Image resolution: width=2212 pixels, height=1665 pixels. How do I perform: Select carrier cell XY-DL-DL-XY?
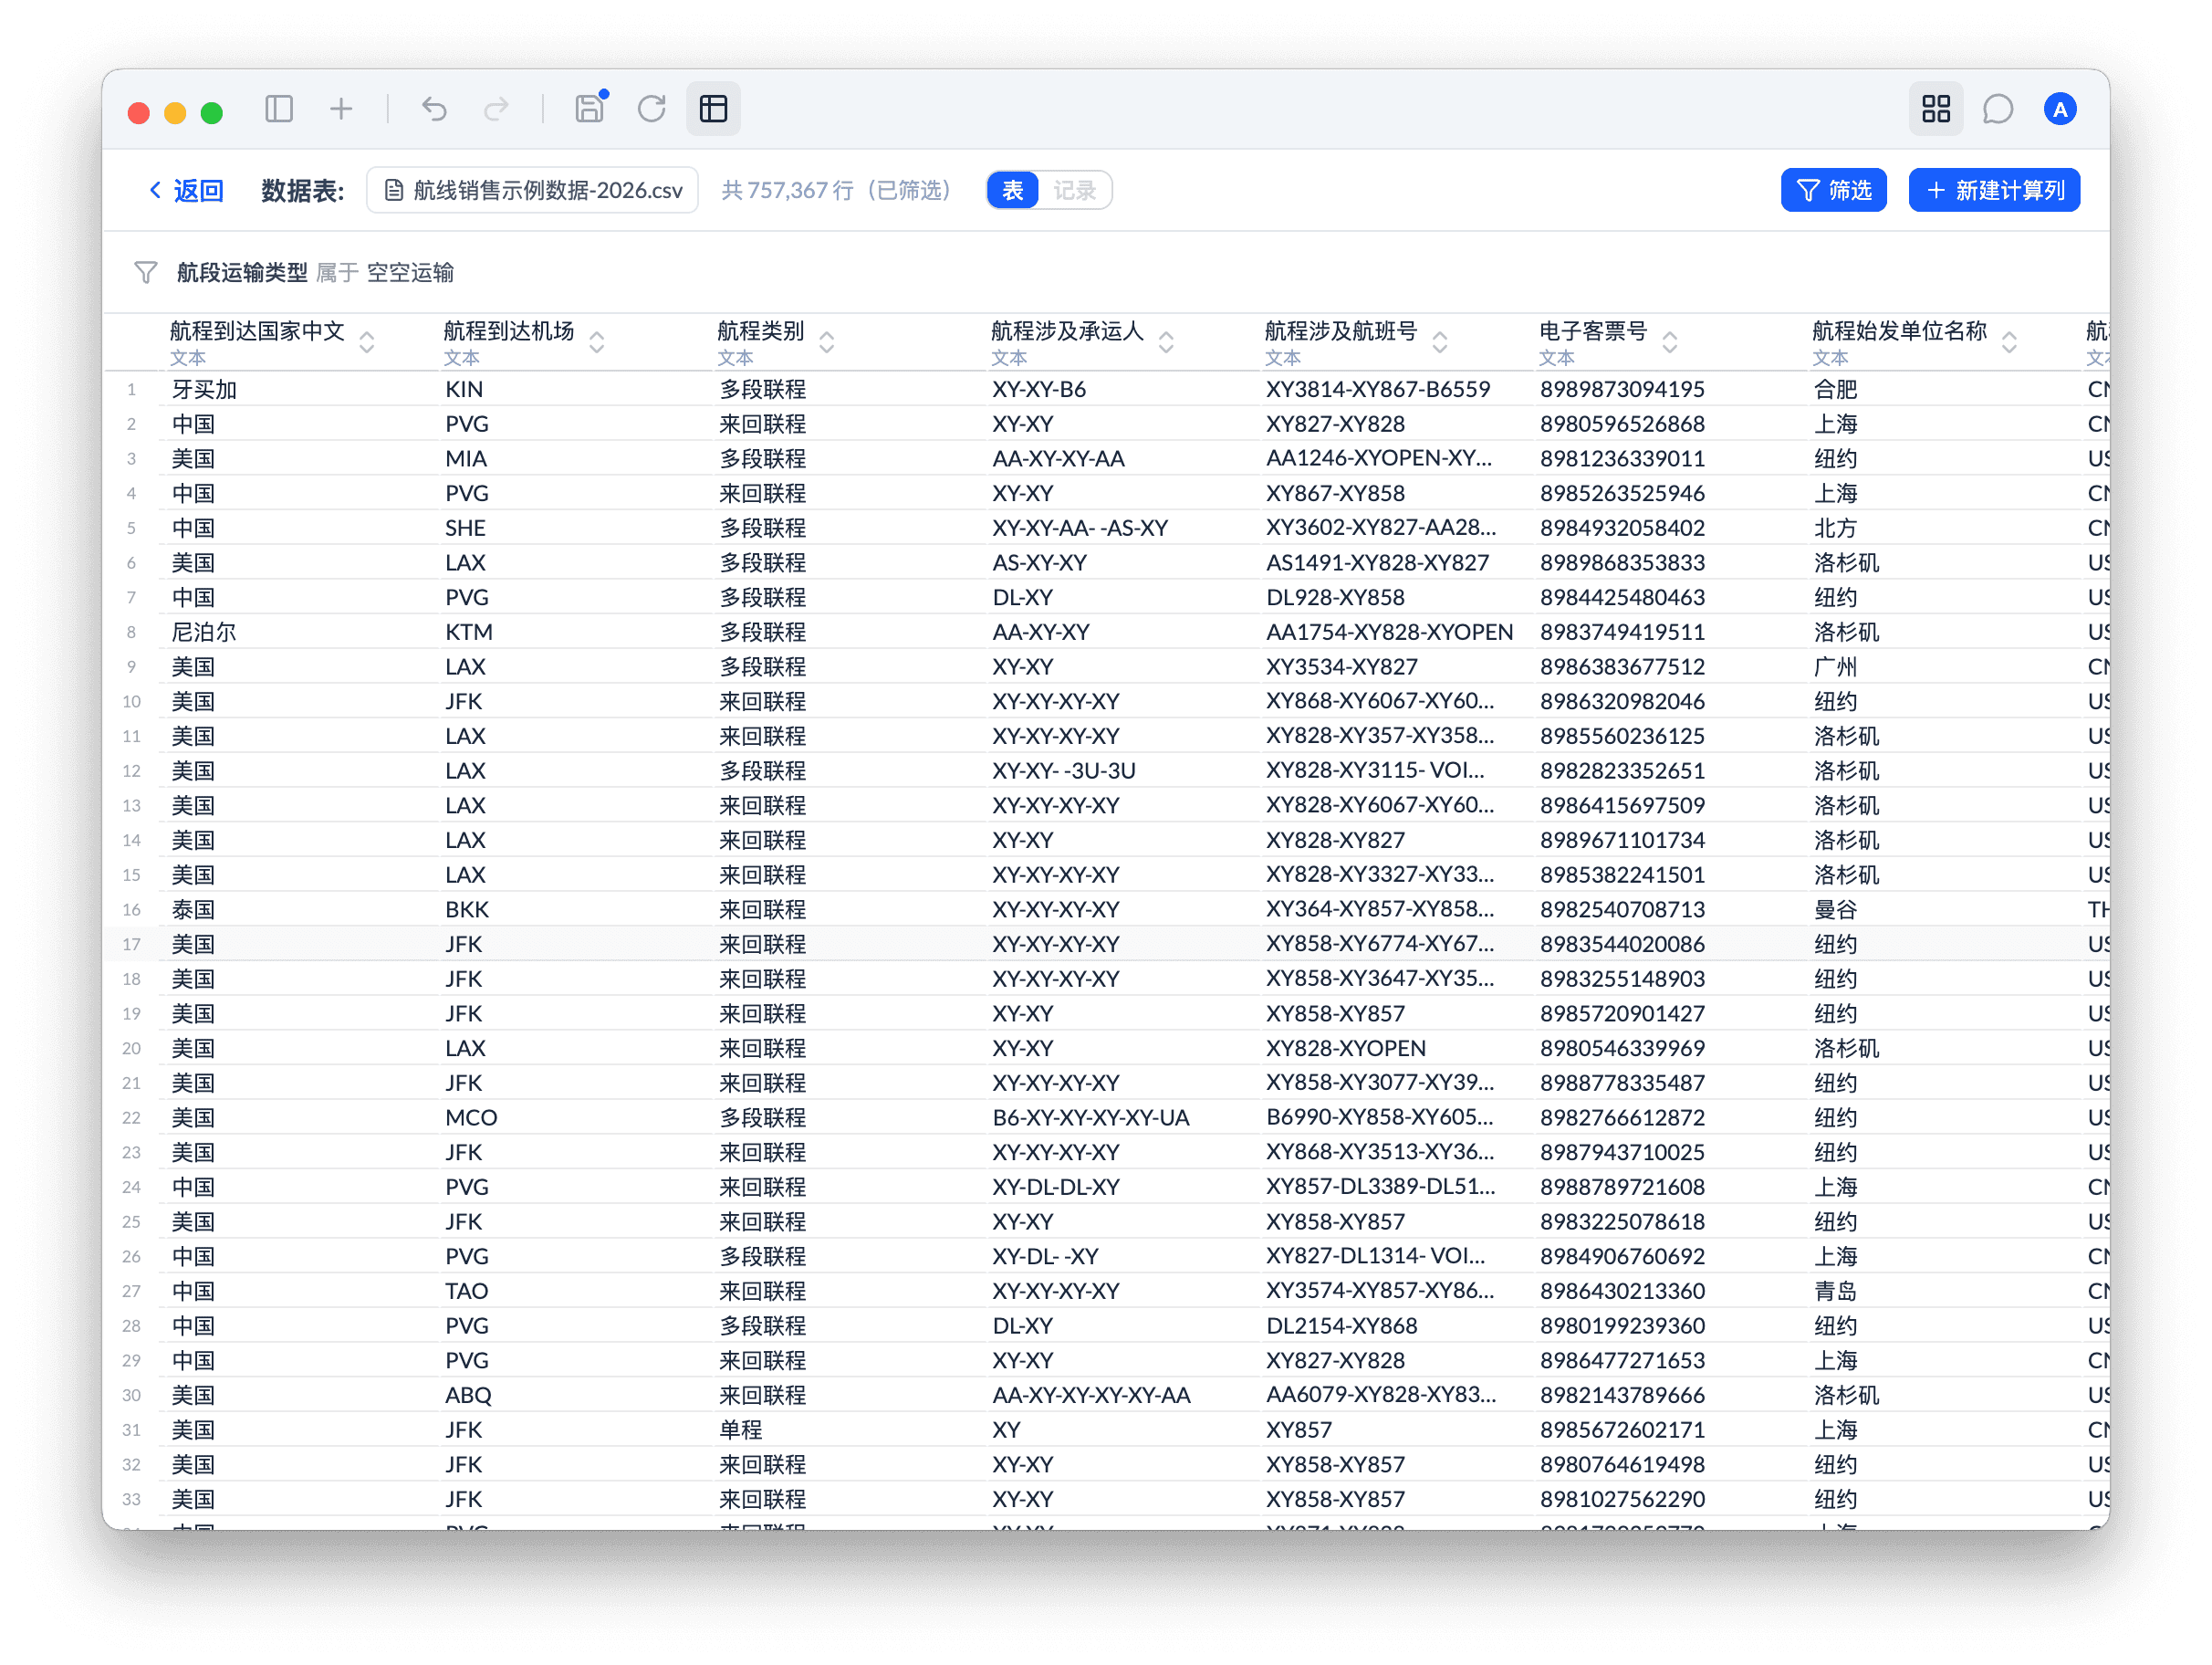[x=1056, y=1187]
